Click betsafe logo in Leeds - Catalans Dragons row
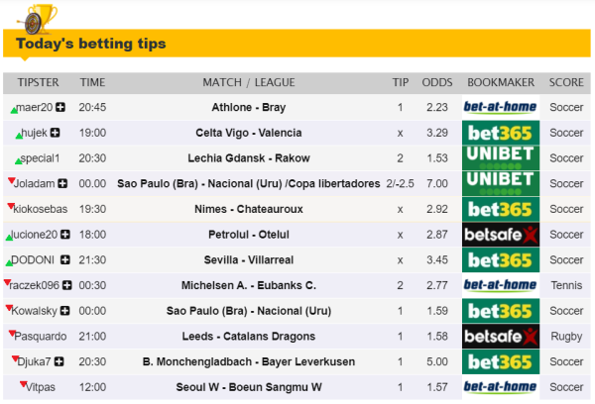The image size is (595, 404). tap(501, 337)
